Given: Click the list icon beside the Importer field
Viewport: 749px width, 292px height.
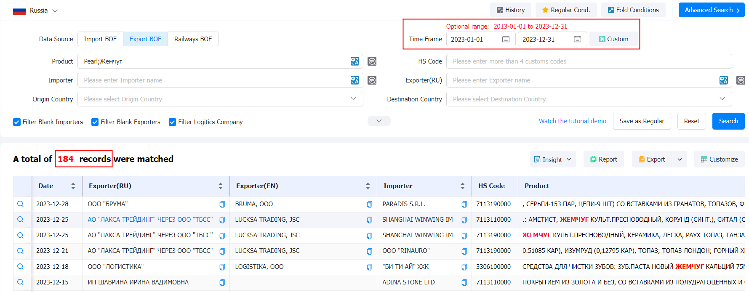Looking at the screenshot, I should 372,80.
